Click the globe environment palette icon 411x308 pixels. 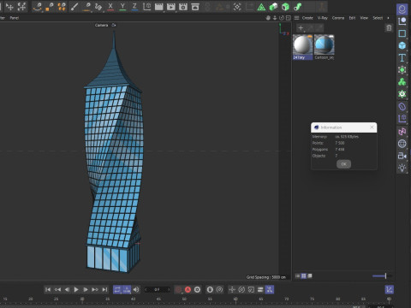pyautogui.click(x=402, y=144)
